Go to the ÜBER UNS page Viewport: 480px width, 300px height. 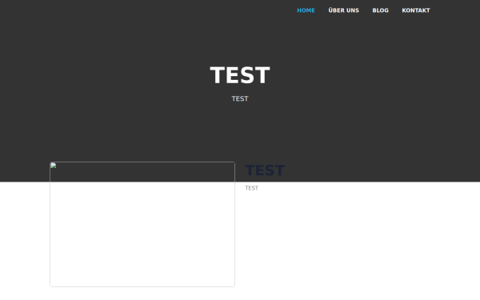(343, 10)
